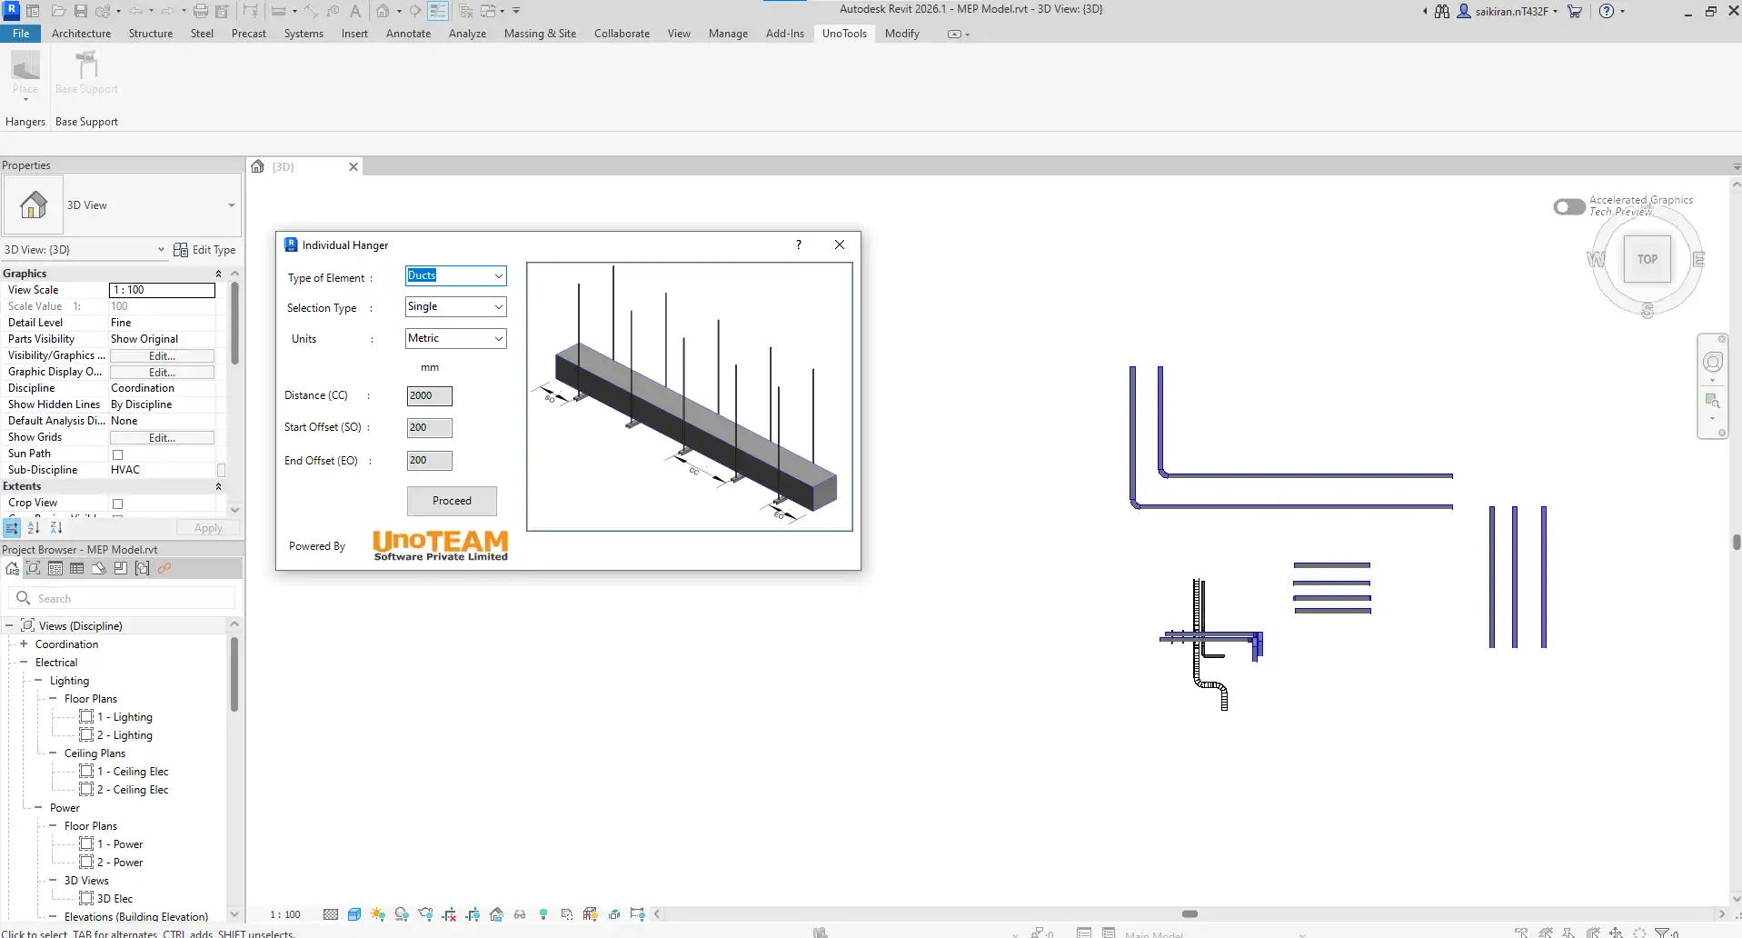Open the Annotate ribbon tab
This screenshot has height=938, width=1742.
[408, 34]
